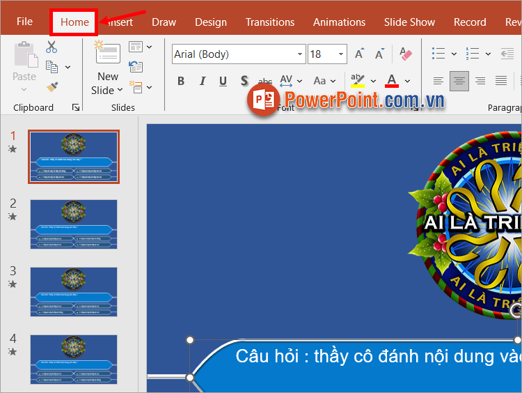Apply font color with red A icon
Screen dimensions: 522x393
[392, 81]
